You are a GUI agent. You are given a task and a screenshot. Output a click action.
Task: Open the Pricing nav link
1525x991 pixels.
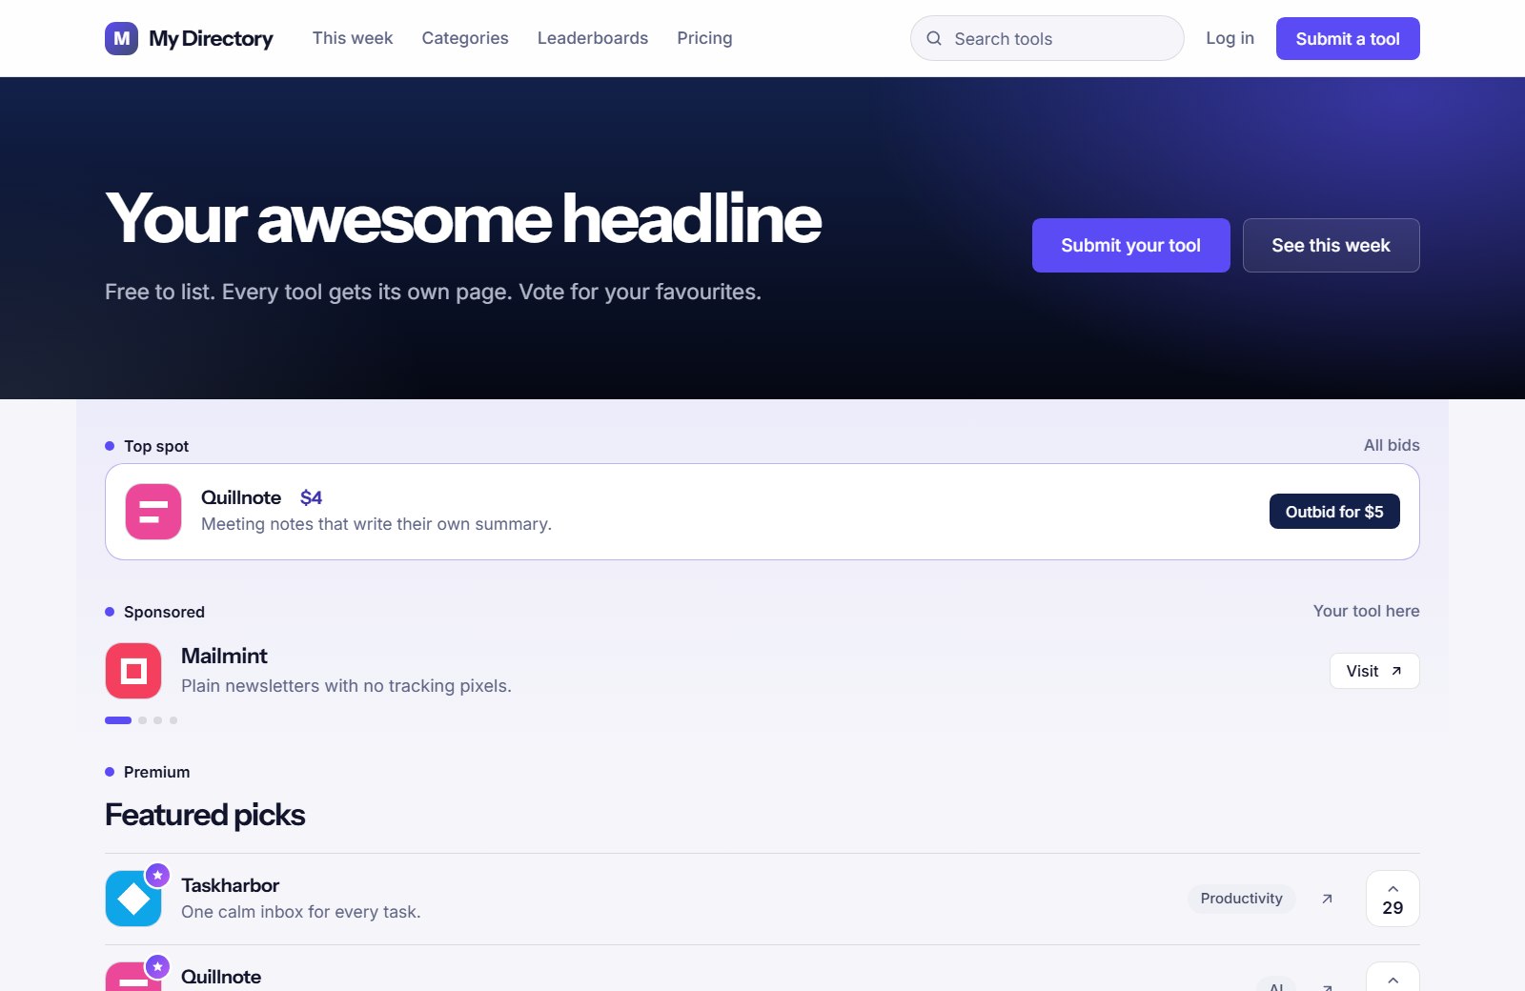click(x=704, y=38)
